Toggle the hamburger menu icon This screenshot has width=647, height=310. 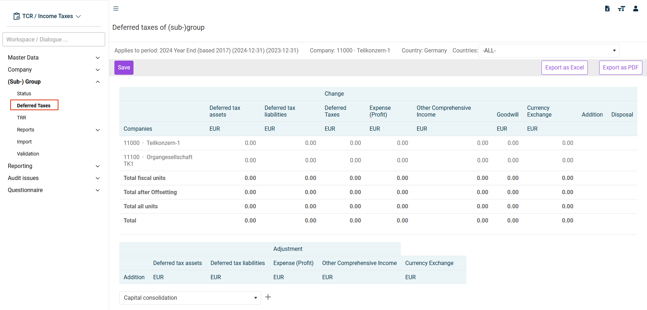pos(116,9)
